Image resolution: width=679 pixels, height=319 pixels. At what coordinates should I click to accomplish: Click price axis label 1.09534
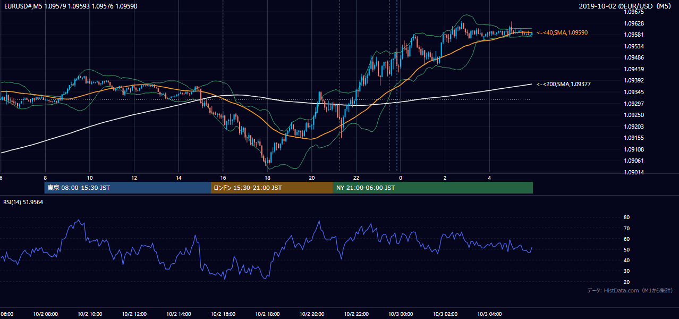pos(633,46)
